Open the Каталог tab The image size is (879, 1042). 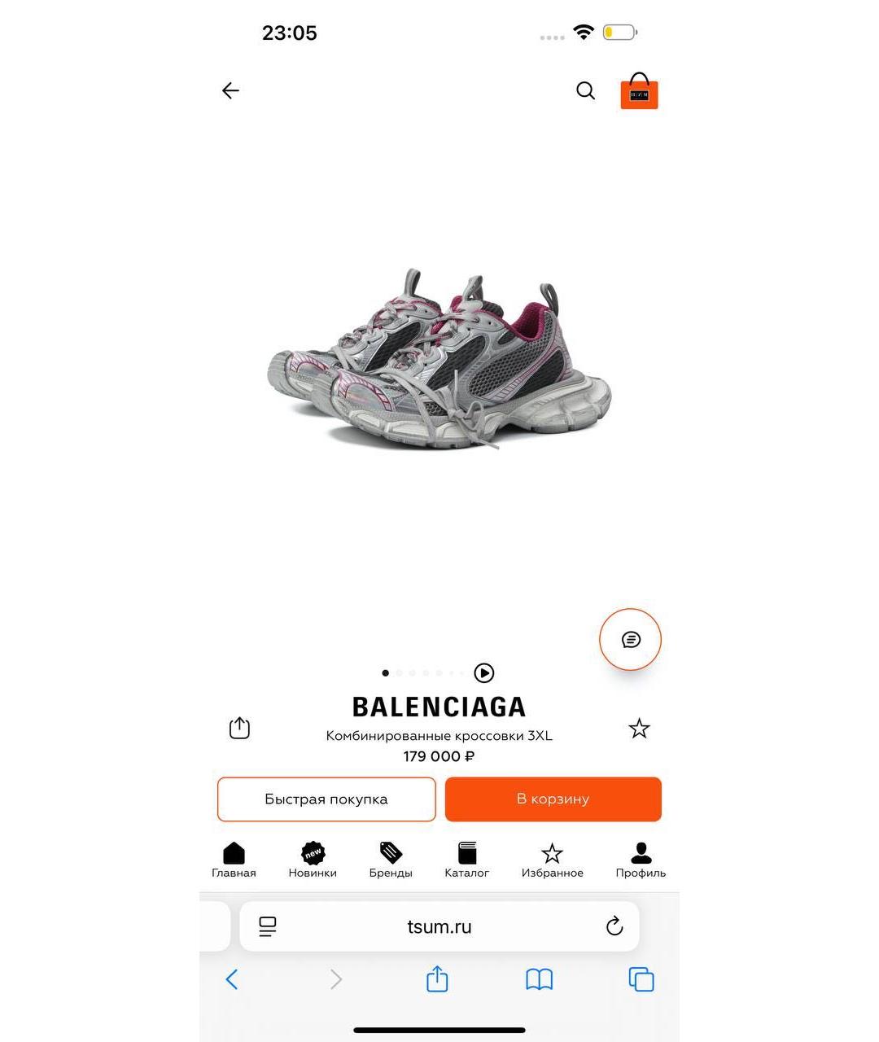[x=467, y=860]
